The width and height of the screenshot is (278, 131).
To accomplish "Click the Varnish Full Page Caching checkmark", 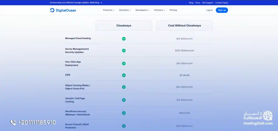I will click(124, 100).
